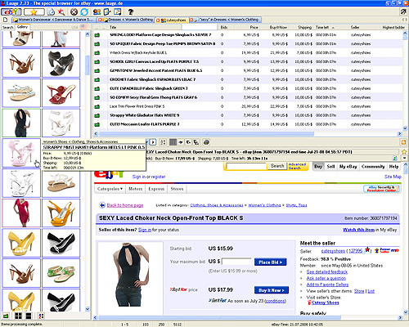Switch to the Search tab in sidebar
Viewport: 409px width, 327px height.
(7, 27)
